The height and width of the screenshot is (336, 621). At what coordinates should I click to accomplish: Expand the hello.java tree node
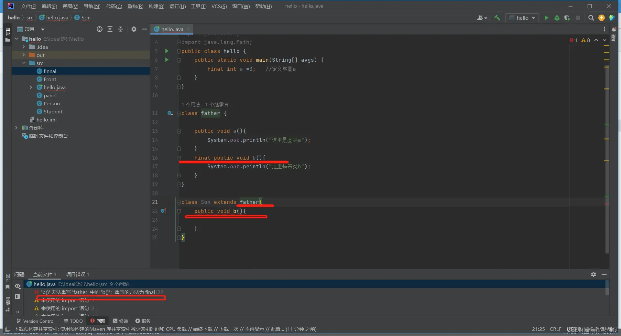point(31,87)
